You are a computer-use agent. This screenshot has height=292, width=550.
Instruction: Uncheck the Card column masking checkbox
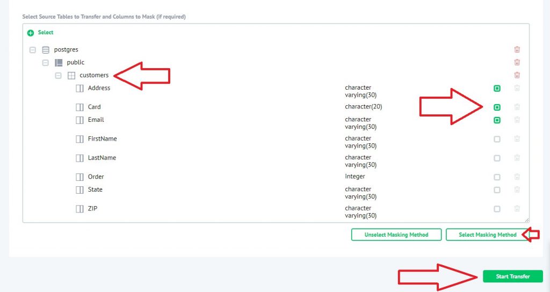(x=497, y=107)
